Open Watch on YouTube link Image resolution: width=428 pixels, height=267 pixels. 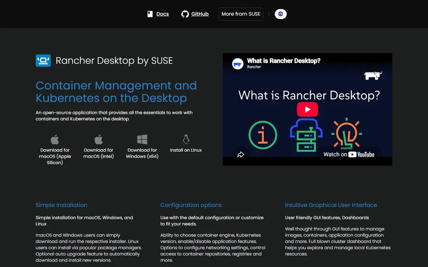pos(349,154)
